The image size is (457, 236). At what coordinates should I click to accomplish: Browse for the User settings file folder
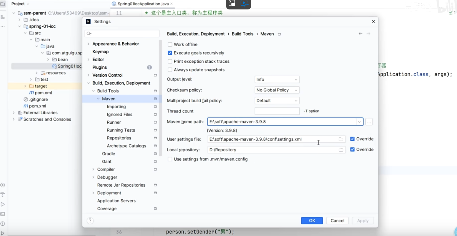click(341, 139)
